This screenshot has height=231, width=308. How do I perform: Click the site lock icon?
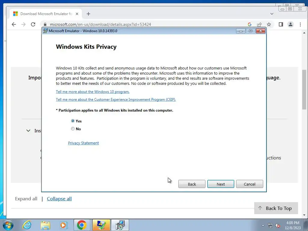pyautogui.click(x=45, y=24)
